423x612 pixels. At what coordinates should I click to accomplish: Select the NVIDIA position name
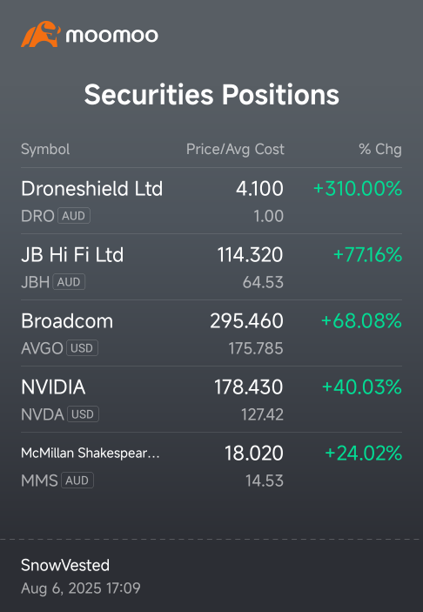tap(53, 387)
